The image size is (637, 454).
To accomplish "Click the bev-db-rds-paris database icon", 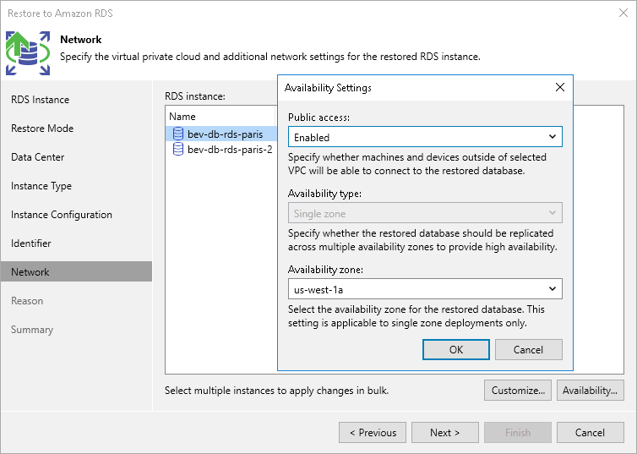I will point(178,134).
